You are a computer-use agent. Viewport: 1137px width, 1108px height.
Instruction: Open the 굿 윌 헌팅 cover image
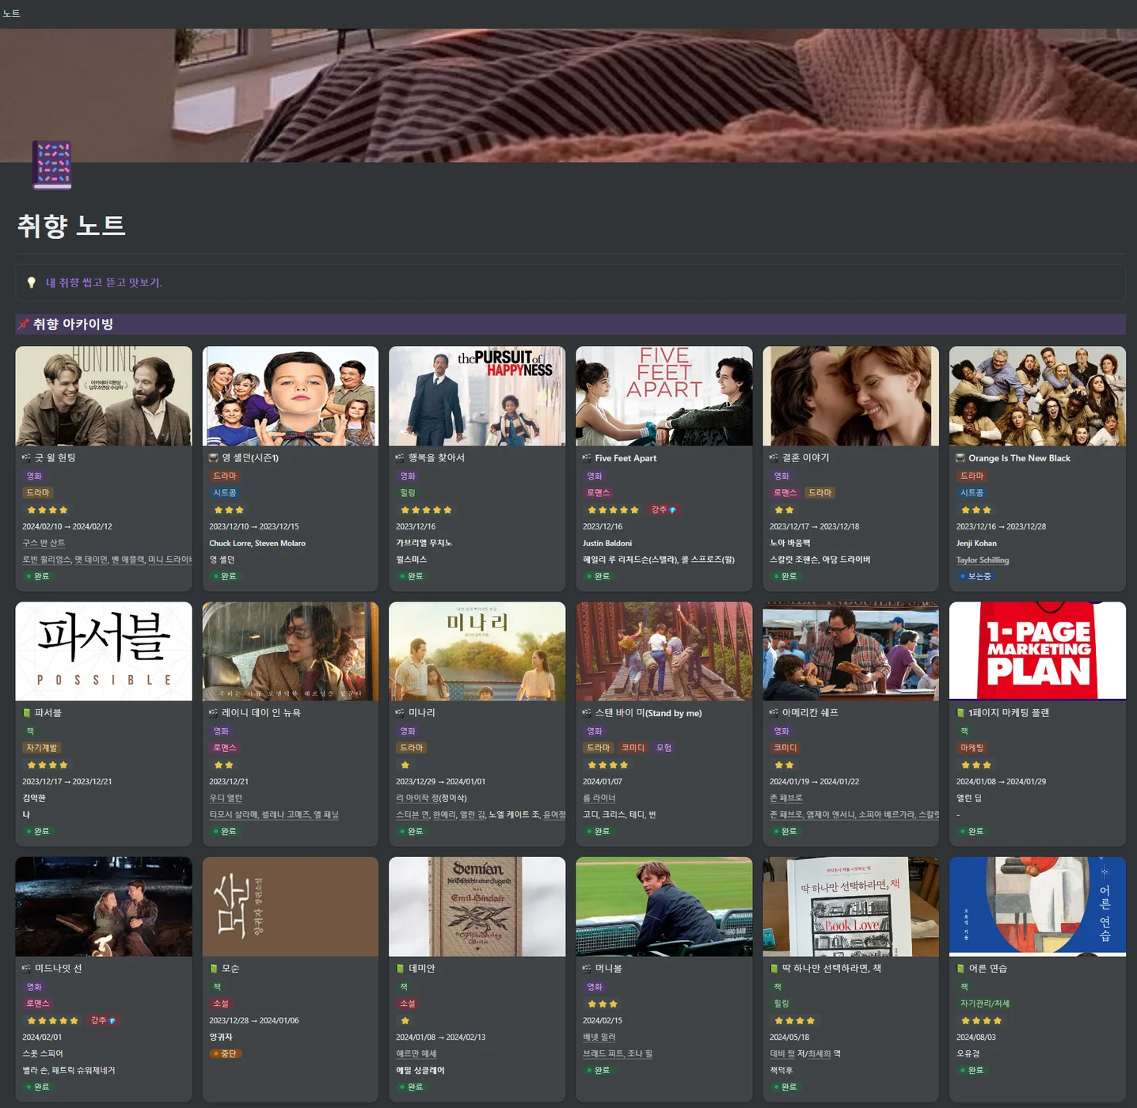(x=104, y=396)
